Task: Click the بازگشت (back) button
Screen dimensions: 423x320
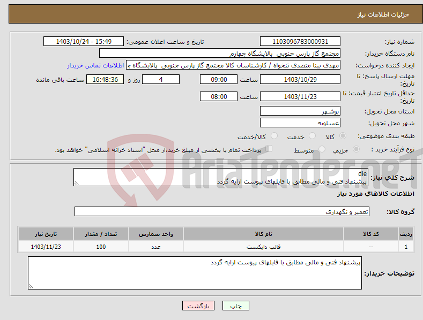Action: tap(198, 306)
